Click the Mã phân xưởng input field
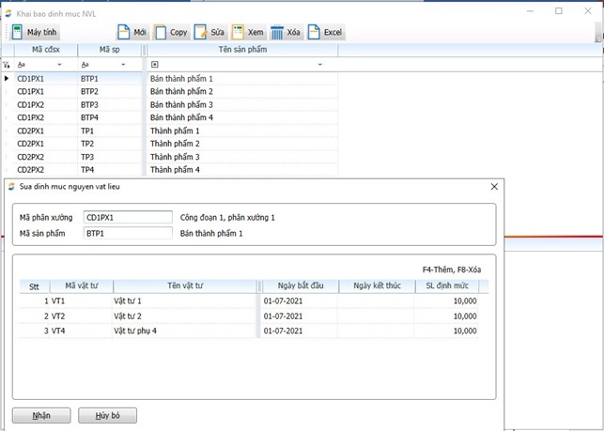This screenshot has height=431, width=604. point(128,218)
